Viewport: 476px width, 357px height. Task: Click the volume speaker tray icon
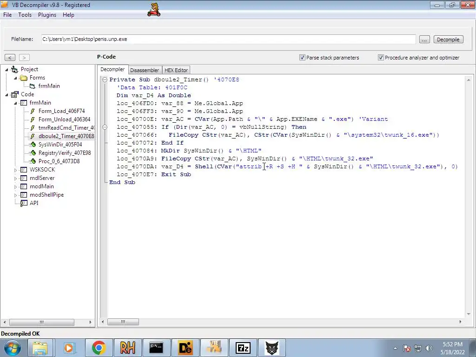(429, 348)
